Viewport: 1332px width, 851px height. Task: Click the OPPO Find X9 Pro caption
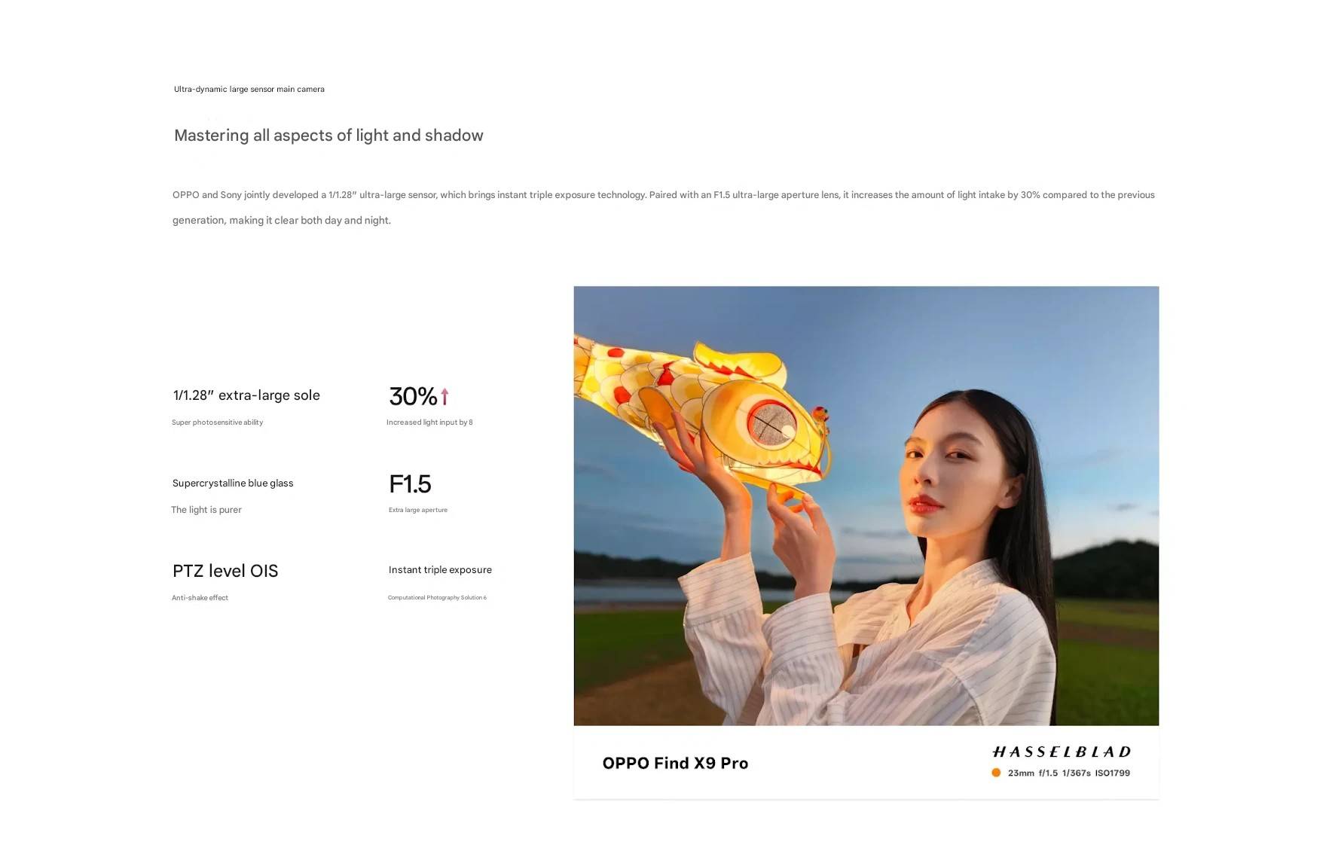(x=675, y=763)
